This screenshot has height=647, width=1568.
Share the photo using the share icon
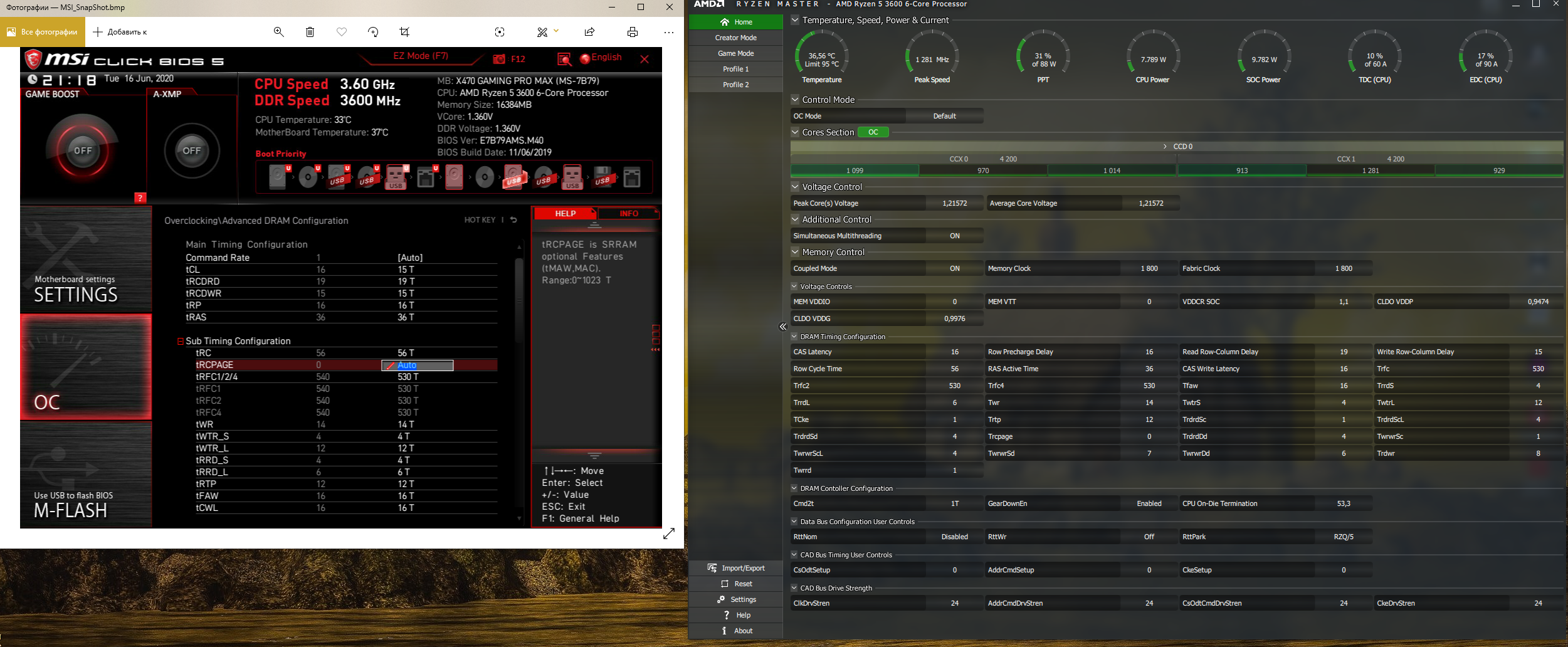coord(589,32)
